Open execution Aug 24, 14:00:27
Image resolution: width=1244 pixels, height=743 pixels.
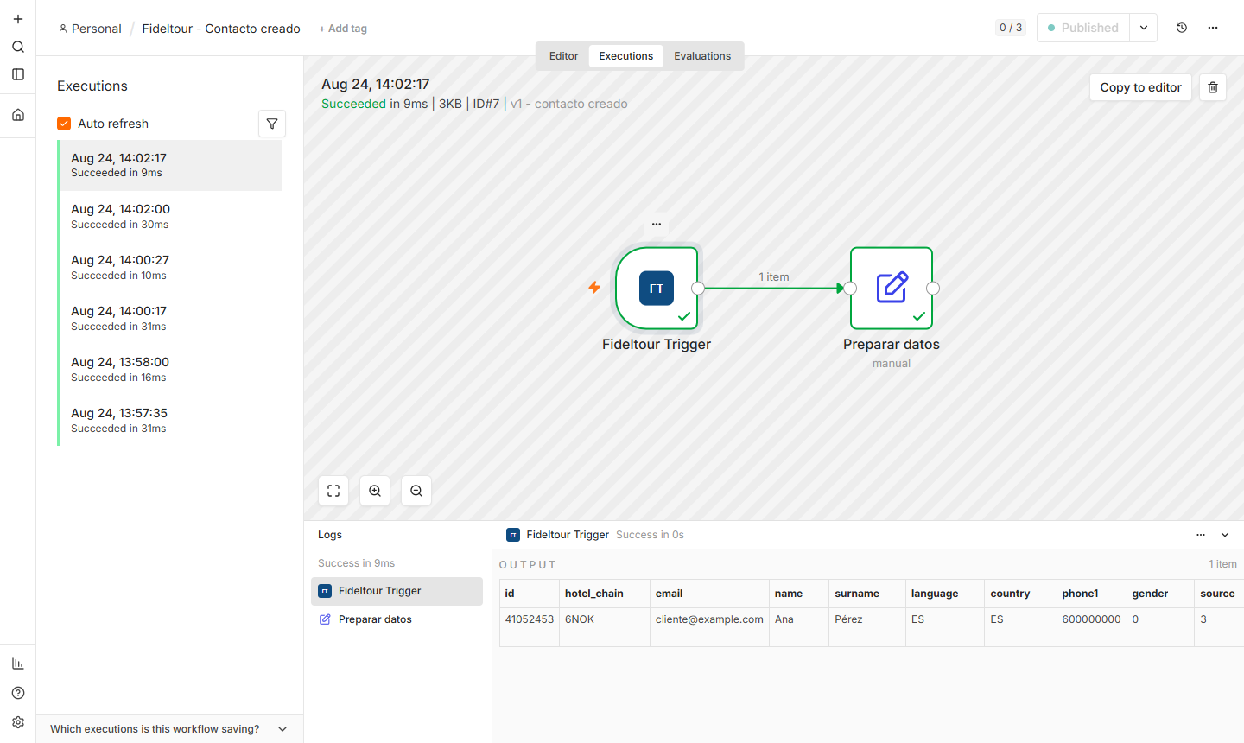pyautogui.click(x=171, y=267)
